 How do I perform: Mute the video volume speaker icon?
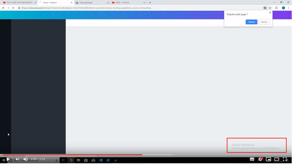(26, 159)
